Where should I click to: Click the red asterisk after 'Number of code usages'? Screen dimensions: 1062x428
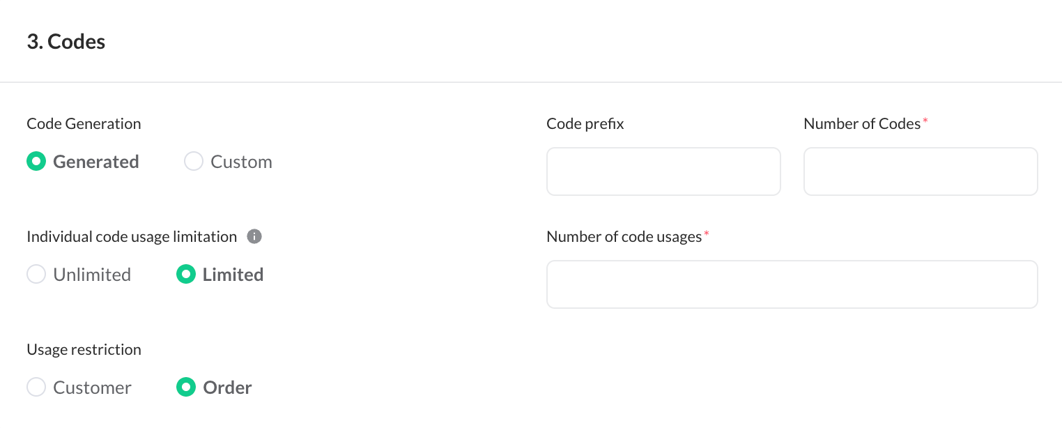click(x=706, y=234)
